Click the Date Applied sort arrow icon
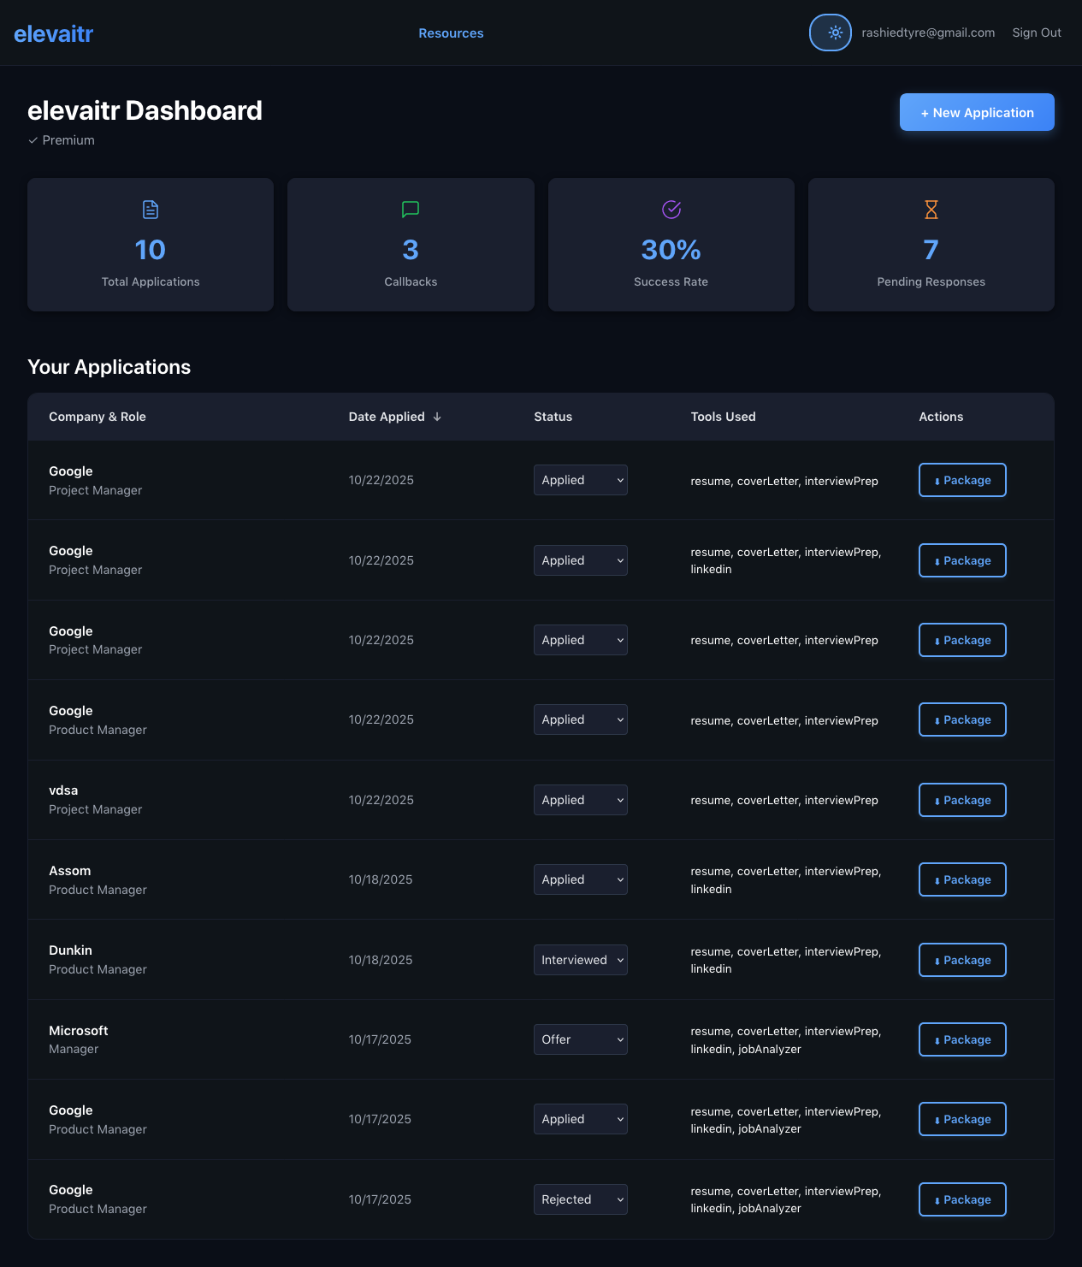The width and height of the screenshot is (1082, 1267). (x=437, y=417)
